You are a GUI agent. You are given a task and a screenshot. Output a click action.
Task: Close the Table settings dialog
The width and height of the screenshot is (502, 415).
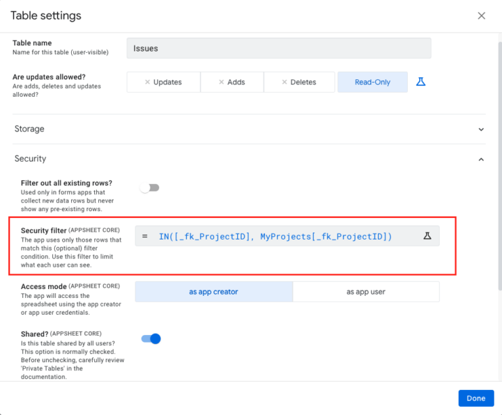click(481, 15)
